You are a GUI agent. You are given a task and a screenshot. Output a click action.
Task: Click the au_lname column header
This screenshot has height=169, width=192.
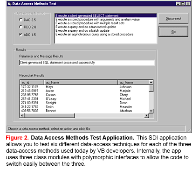coord(81,82)
